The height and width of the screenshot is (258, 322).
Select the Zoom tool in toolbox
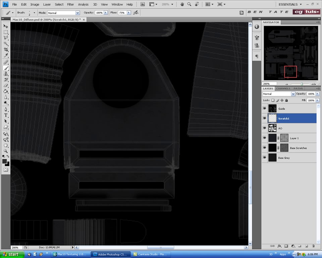[6, 151]
